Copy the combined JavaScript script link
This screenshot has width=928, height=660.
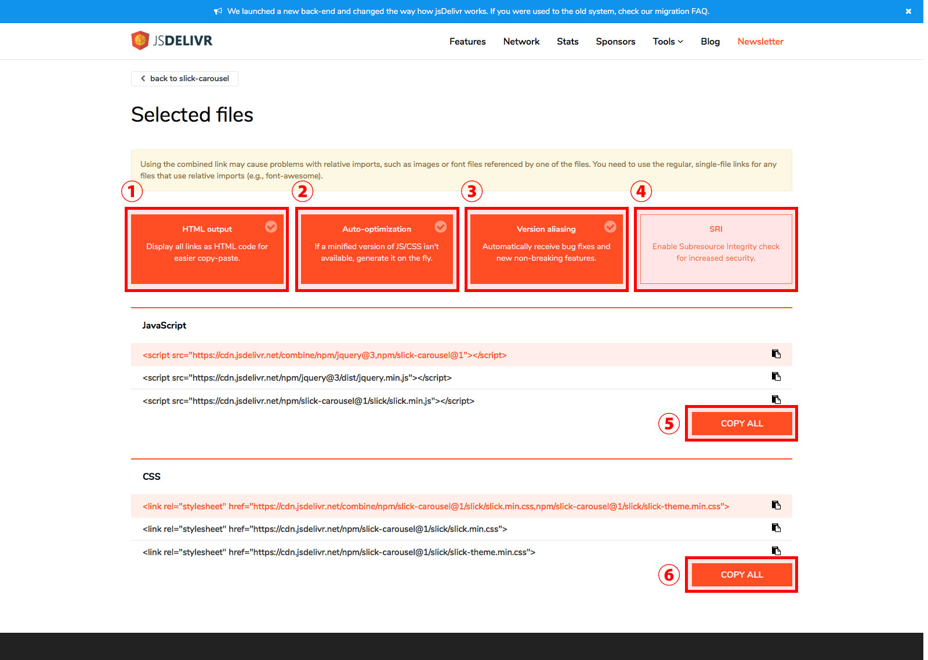[776, 354]
